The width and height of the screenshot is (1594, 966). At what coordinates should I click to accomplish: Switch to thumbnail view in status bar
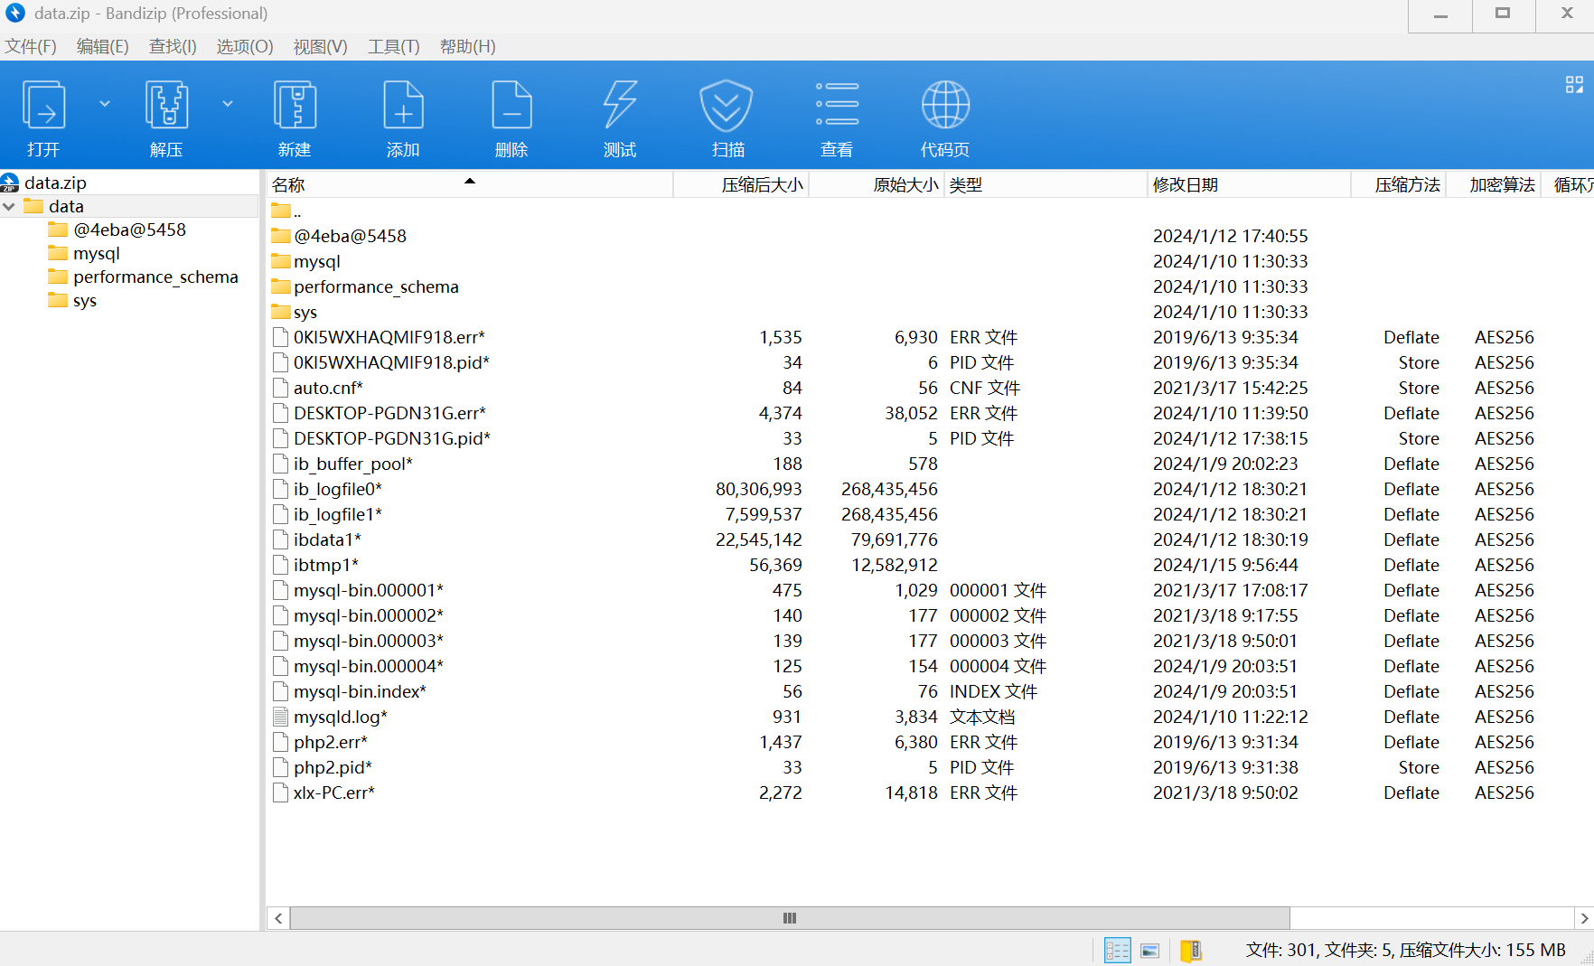1150,950
